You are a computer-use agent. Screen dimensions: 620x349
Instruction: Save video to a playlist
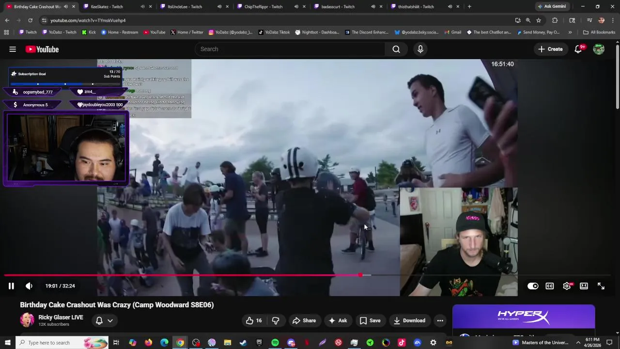click(370, 320)
